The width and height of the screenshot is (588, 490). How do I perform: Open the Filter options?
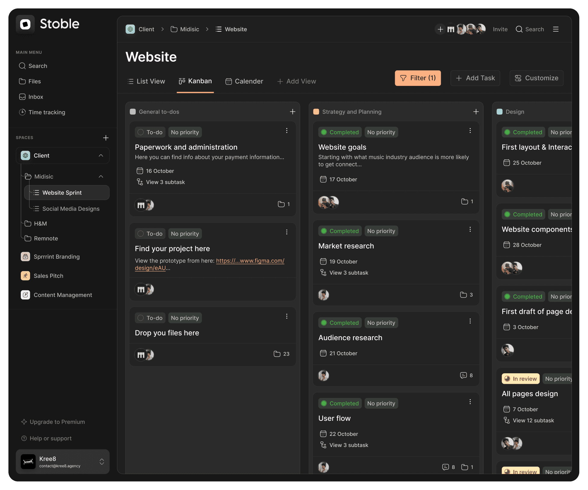(x=418, y=78)
